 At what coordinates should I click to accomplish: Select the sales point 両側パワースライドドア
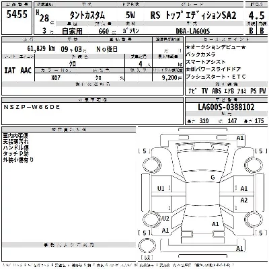point(213,69)
